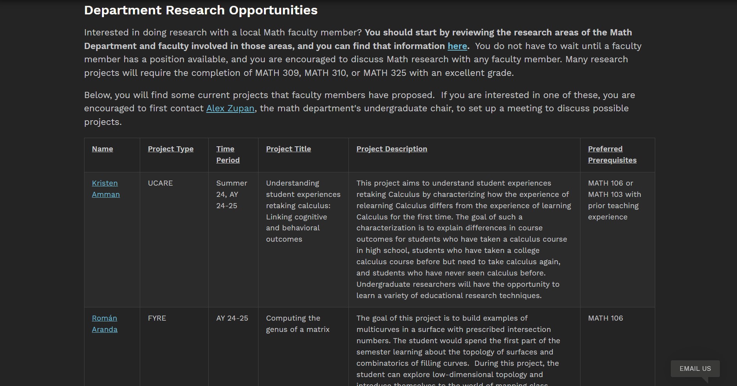Image resolution: width=737 pixels, height=386 pixels.
Task: Click the EMAIL US button
Action: 695,368
